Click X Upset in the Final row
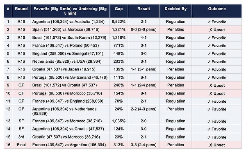Screen dimensions: 246x152 (x=217, y=145)
